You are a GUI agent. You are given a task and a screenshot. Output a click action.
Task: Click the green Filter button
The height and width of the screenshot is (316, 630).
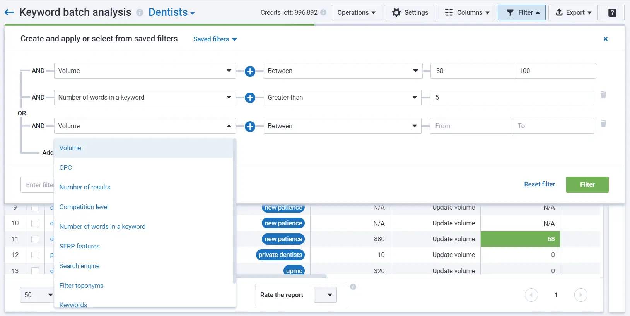(x=587, y=184)
